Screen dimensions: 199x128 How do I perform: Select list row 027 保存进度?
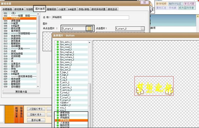tap(20, 79)
